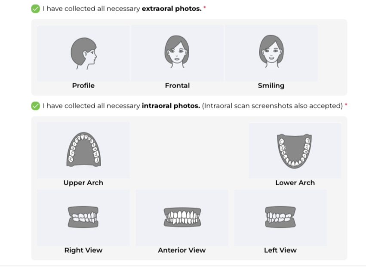Pick the Anterior View teeth icon
This screenshot has height=267, width=366.
(182, 217)
